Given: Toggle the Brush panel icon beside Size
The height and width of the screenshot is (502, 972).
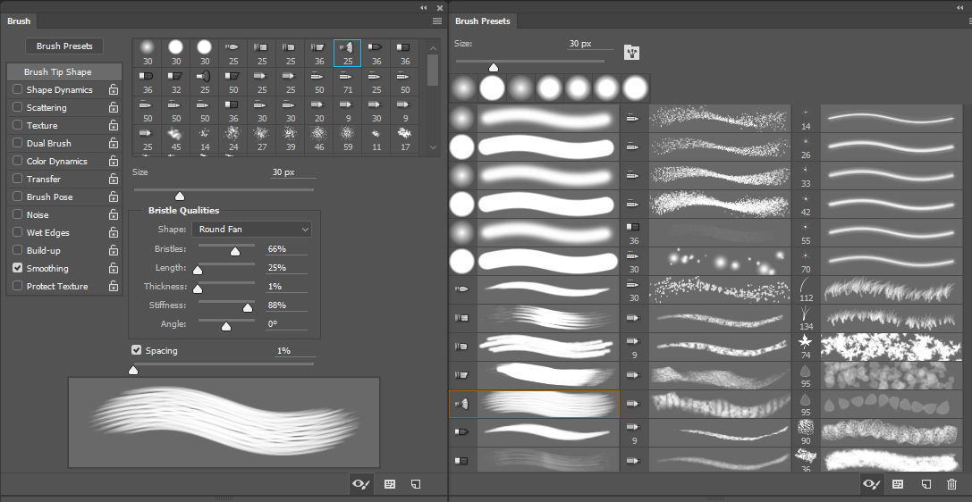Looking at the screenshot, I should (x=632, y=53).
